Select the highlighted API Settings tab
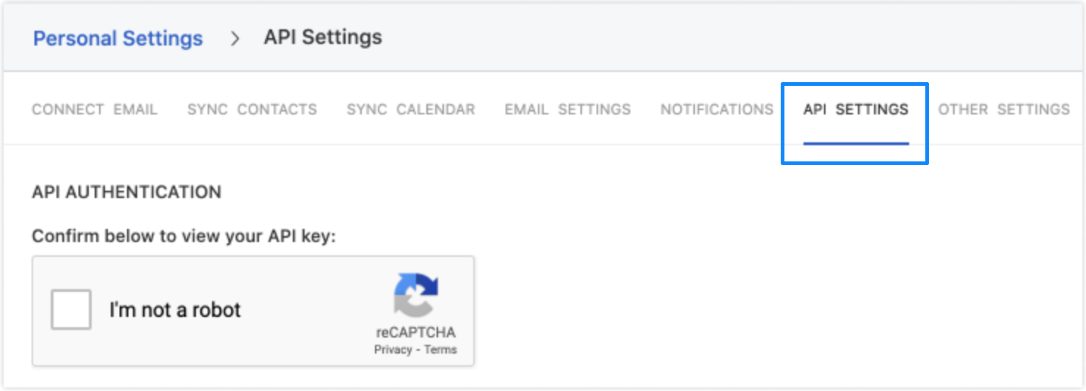This screenshot has height=391, width=1086. (856, 109)
